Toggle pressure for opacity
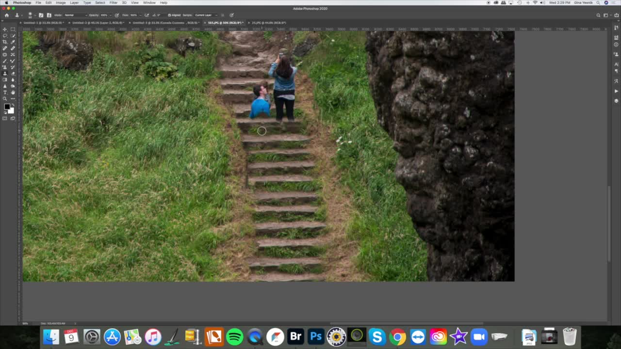Image resolution: width=621 pixels, height=349 pixels. tap(117, 15)
